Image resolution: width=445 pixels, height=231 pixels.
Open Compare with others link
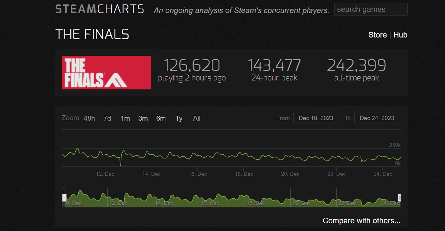[x=361, y=221]
